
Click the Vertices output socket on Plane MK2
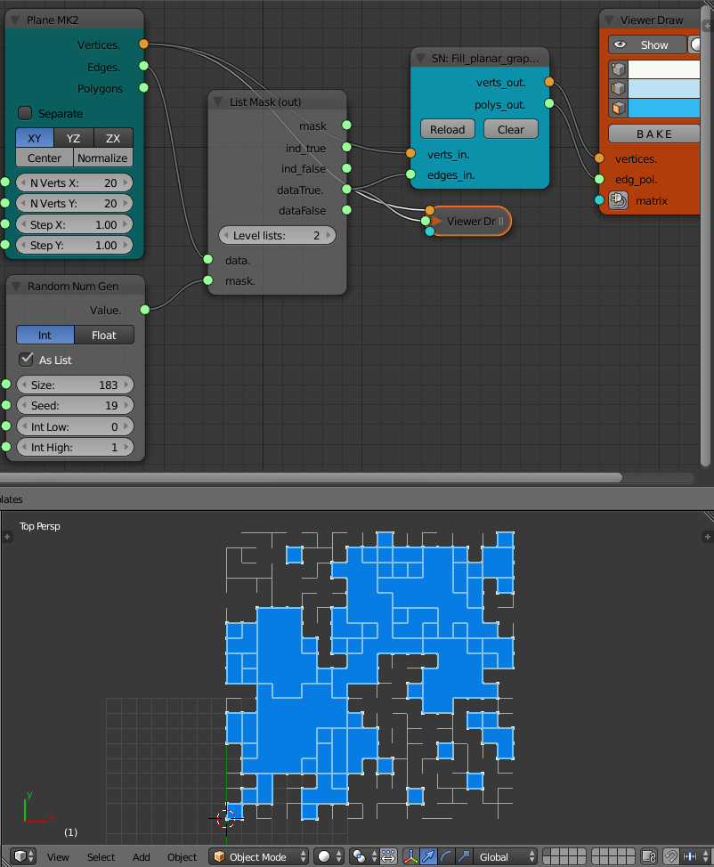144,44
